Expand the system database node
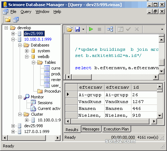The width and height of the screenshot is (167, 151). (27, 51)
